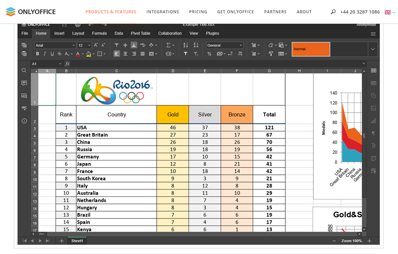Switch to the Formula tab
Viewport: 398px width, 254px height.
click(99, 33)
